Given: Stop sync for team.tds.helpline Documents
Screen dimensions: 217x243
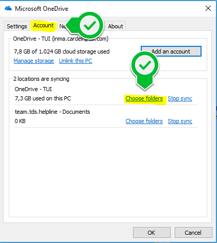Looking at the screenshot, I should click(180, 121).
